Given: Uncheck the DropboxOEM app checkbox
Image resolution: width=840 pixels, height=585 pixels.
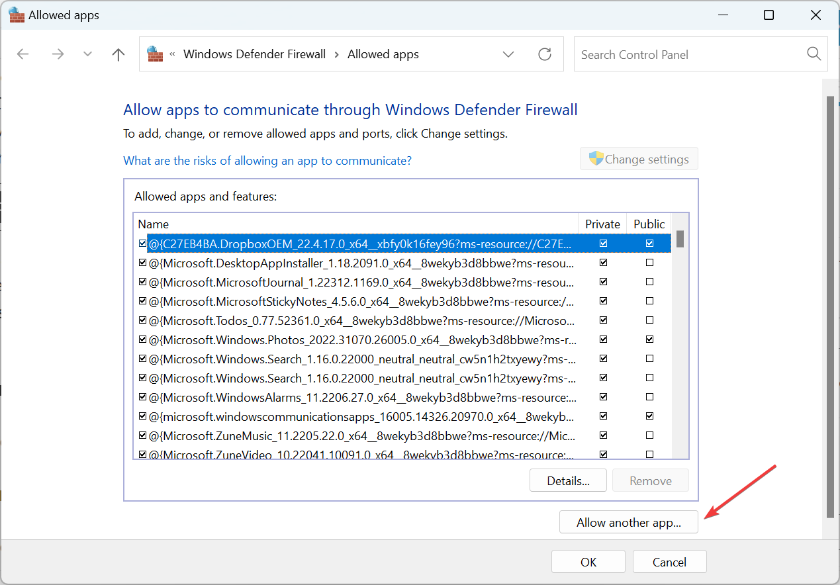Looking at the screenshot, I should point(142,244).
